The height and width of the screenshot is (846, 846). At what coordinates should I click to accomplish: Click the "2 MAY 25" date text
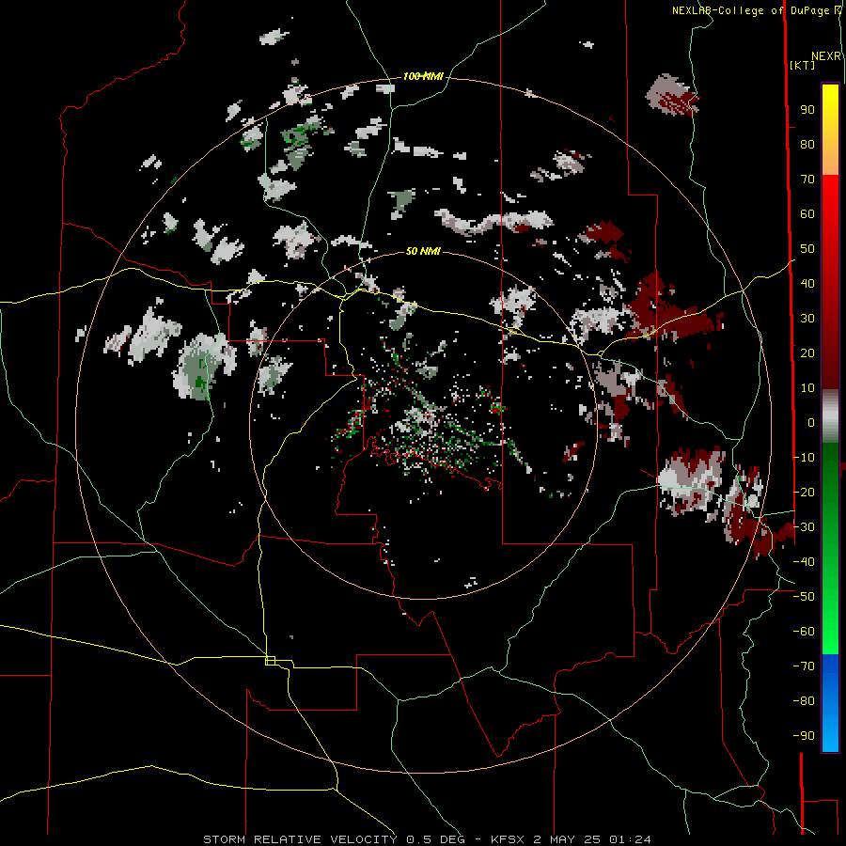click(x=567, y=839)
